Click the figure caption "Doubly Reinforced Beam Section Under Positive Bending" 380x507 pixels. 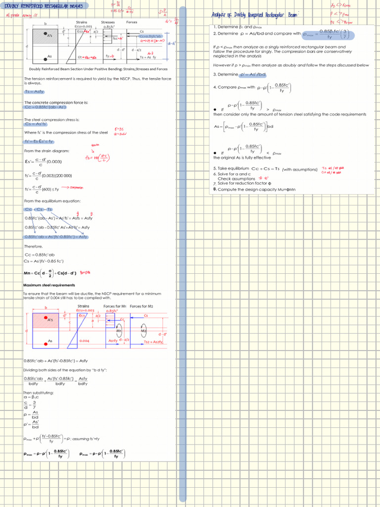click(98, 69)
